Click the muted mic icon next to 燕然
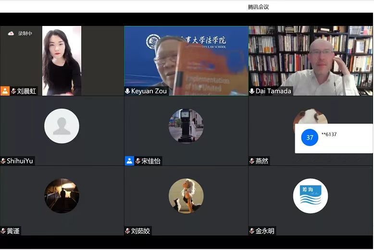The image size is (374, 250). click(x=252, y=161)
